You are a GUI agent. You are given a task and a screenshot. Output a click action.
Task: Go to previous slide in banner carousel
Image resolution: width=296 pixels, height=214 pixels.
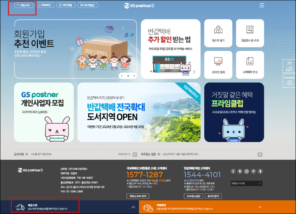coord(122,76)
